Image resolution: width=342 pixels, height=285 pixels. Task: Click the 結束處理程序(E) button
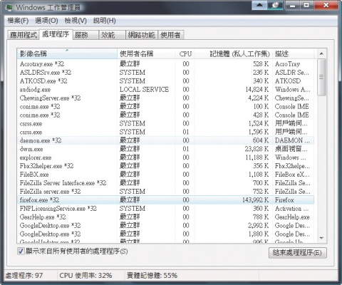pyautogui.click(x=298, y=252)
